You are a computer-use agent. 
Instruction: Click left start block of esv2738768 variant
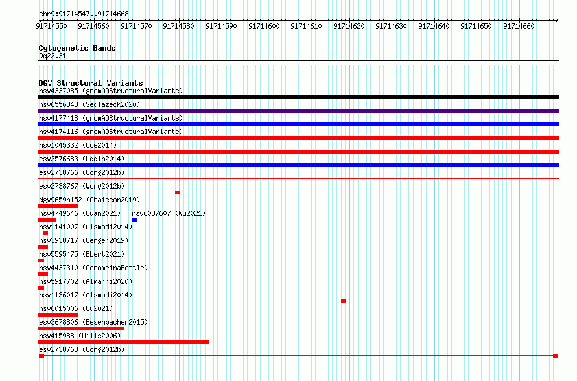41,356
